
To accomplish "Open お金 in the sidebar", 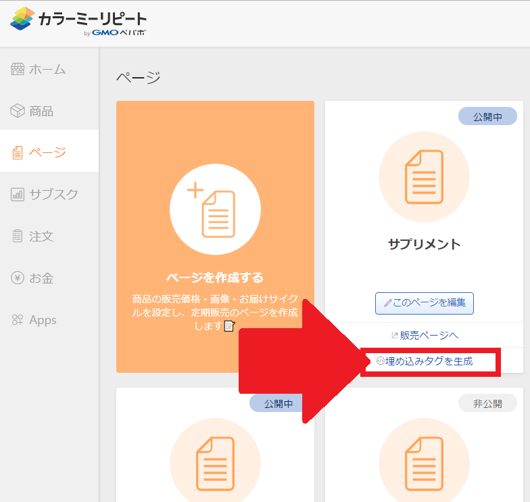I will (49, 277).
